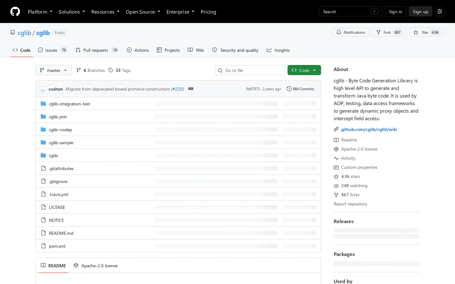The width and height of the screenshot is (455, 284).
Task: Click the pom.xml file icon
Action: click(x=43, y=246)
